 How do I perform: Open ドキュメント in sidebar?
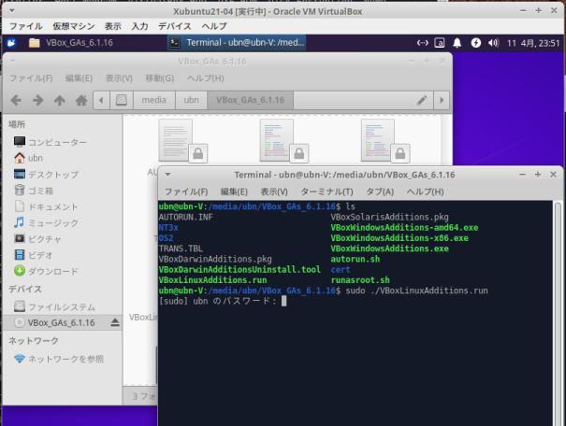pyautogui.click(x=46, y=206)
